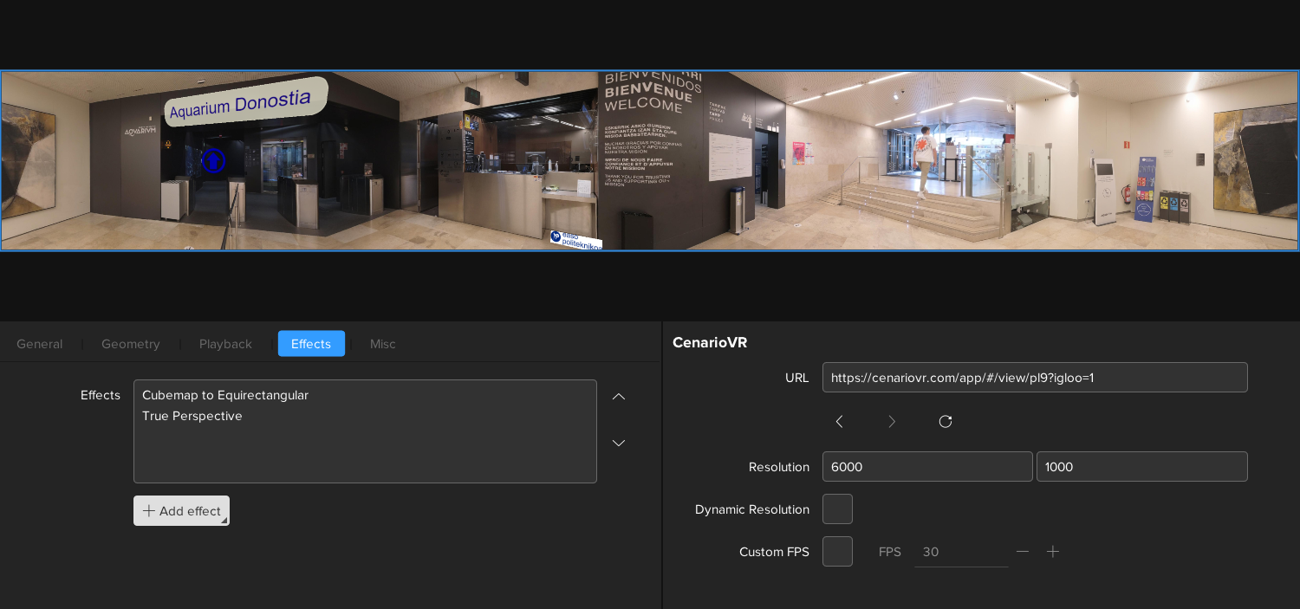Switch to the General tab

40,344
